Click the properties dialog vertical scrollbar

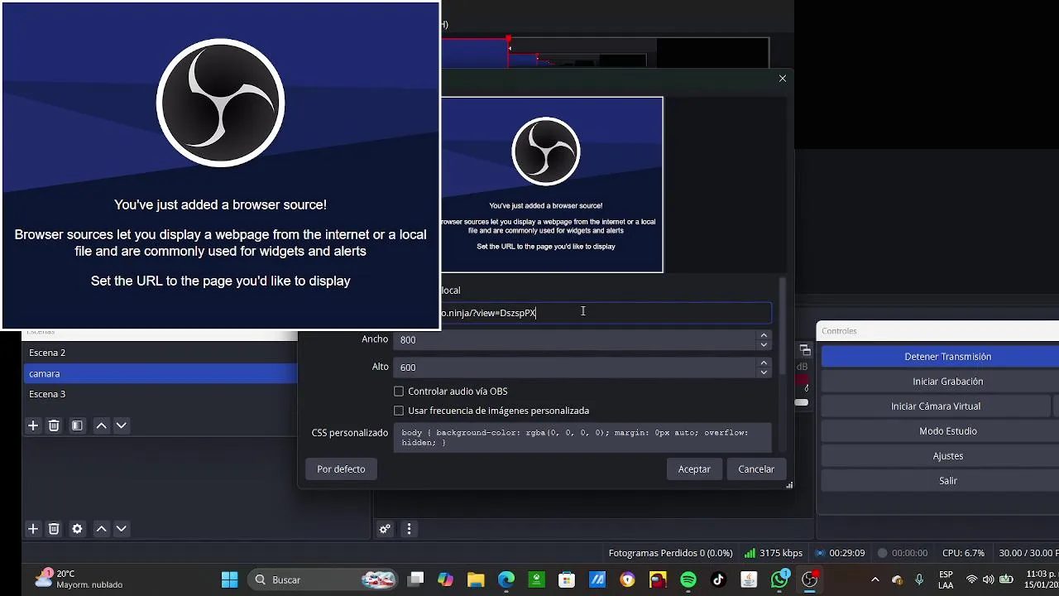pos(782,324)
